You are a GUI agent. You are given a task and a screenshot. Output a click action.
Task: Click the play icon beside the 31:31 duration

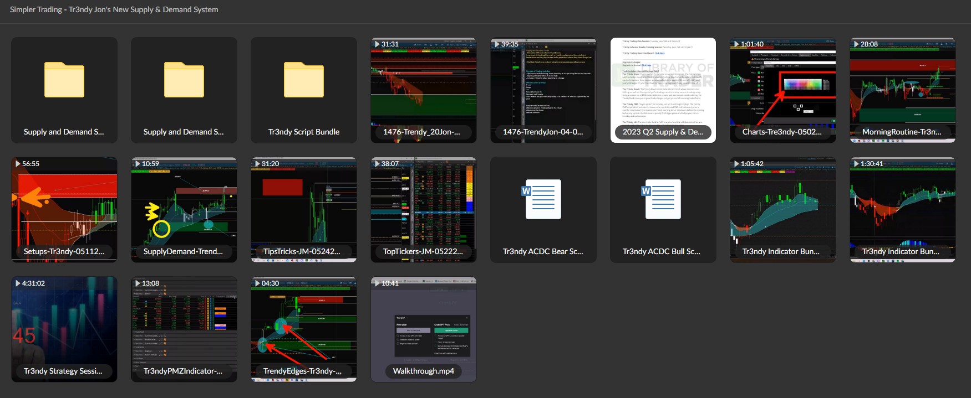(377, 44)
